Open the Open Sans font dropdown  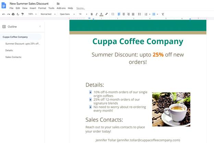coord(67,14)
